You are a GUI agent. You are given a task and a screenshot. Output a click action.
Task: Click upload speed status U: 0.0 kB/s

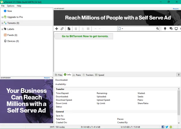(130, 127)
